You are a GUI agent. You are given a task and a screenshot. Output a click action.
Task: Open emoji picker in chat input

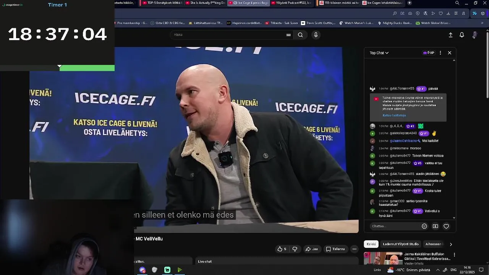(x=424, y=226)
